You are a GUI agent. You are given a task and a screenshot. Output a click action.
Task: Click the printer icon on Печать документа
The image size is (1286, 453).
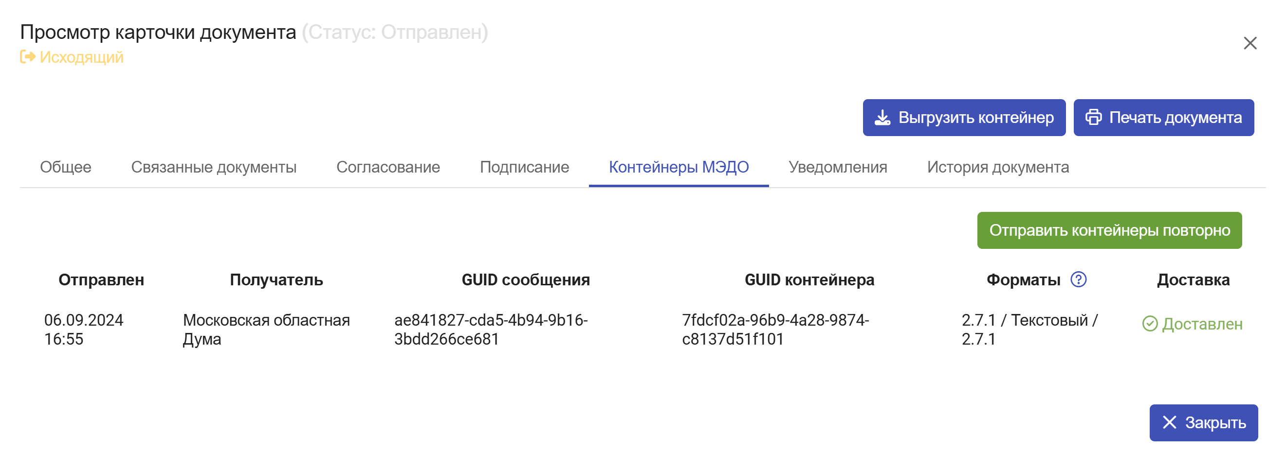click(1093, 118)
